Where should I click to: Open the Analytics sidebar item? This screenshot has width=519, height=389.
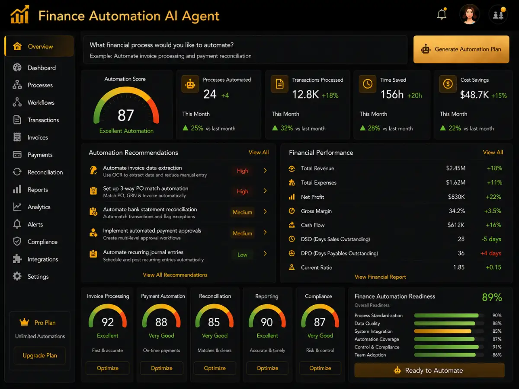[39, 207]
